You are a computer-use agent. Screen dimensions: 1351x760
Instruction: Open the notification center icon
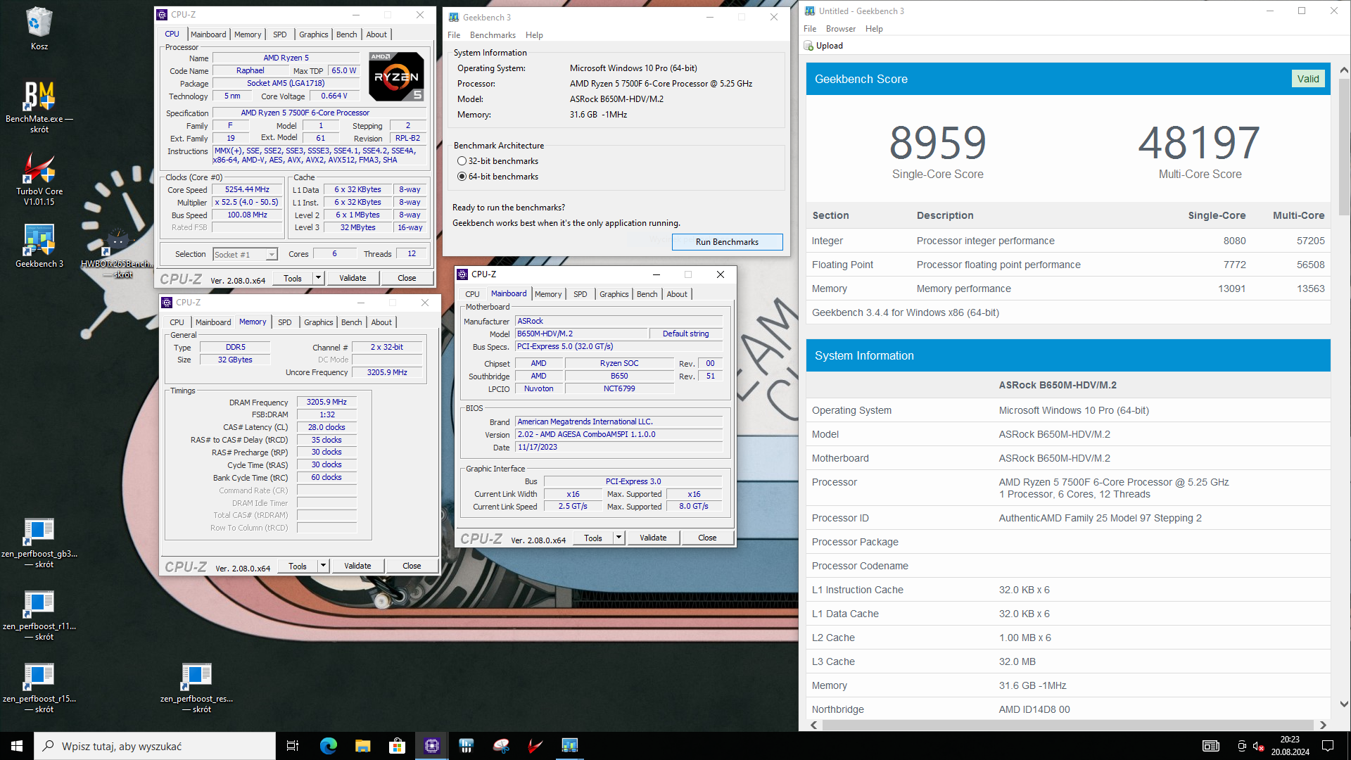[x=1328, y=746]
